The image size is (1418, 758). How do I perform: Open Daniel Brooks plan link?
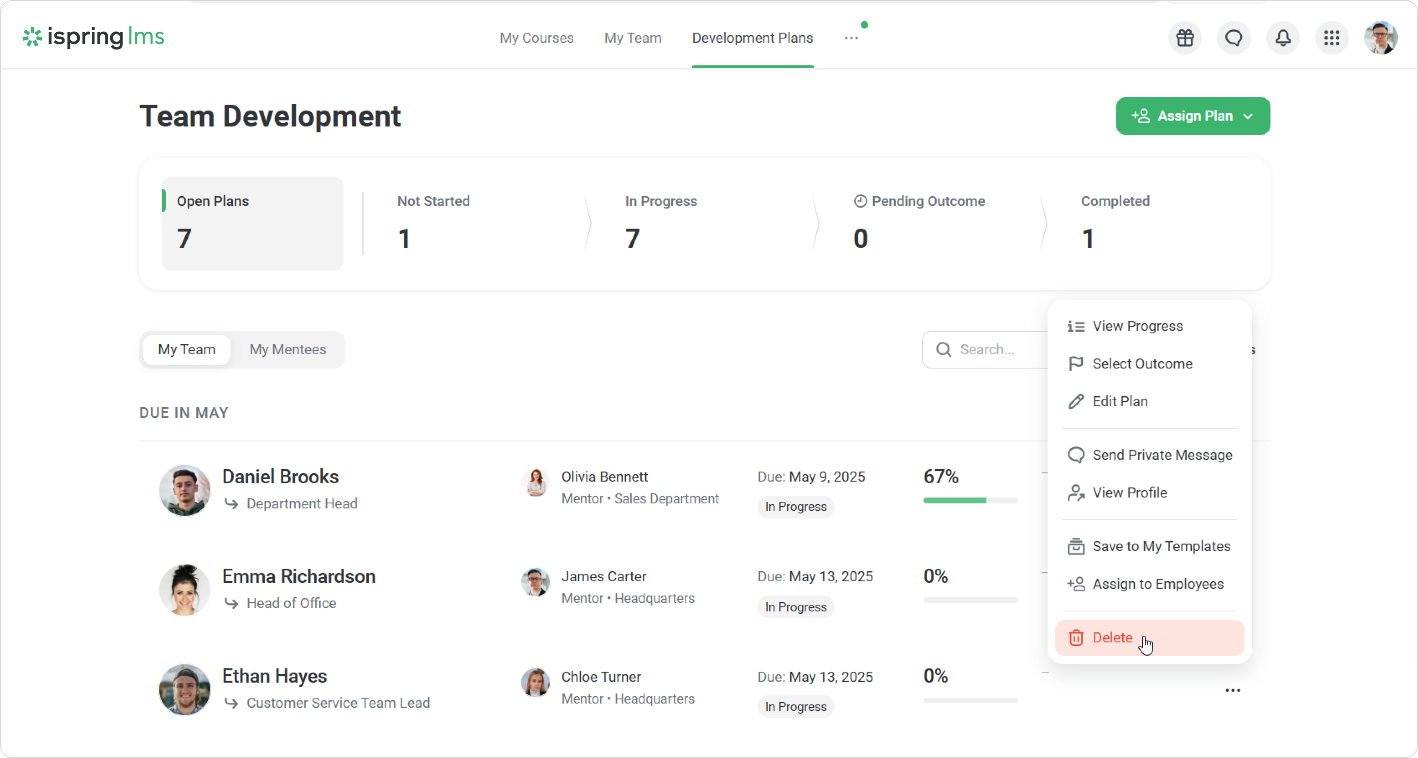[280, 476]
